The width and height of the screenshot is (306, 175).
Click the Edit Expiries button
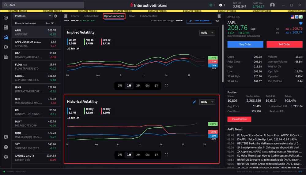coord(199,21)
